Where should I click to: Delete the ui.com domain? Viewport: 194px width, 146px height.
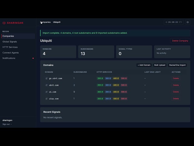tap(176, 92)
